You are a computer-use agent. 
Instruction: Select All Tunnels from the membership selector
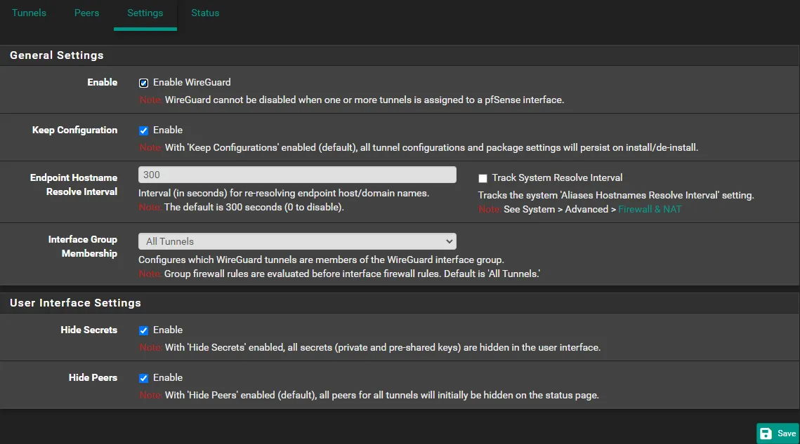[297, 241]
